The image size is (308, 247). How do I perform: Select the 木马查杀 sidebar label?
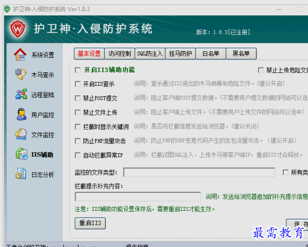43,75
